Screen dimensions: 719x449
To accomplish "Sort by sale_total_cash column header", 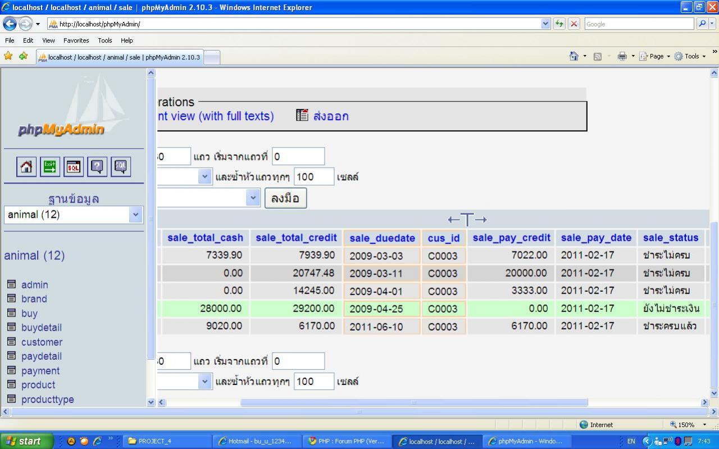I will click(x=205, y=237).
